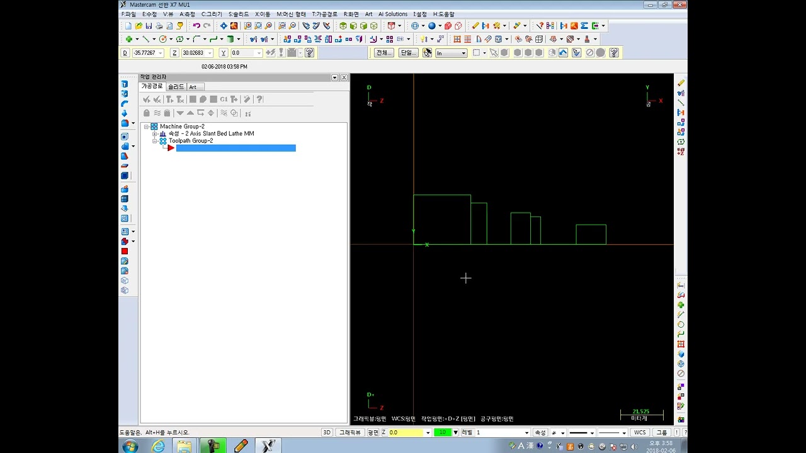Viewport: 806px width, 453px height.
Task: Click the Open file folder icon
Action: 139,26
